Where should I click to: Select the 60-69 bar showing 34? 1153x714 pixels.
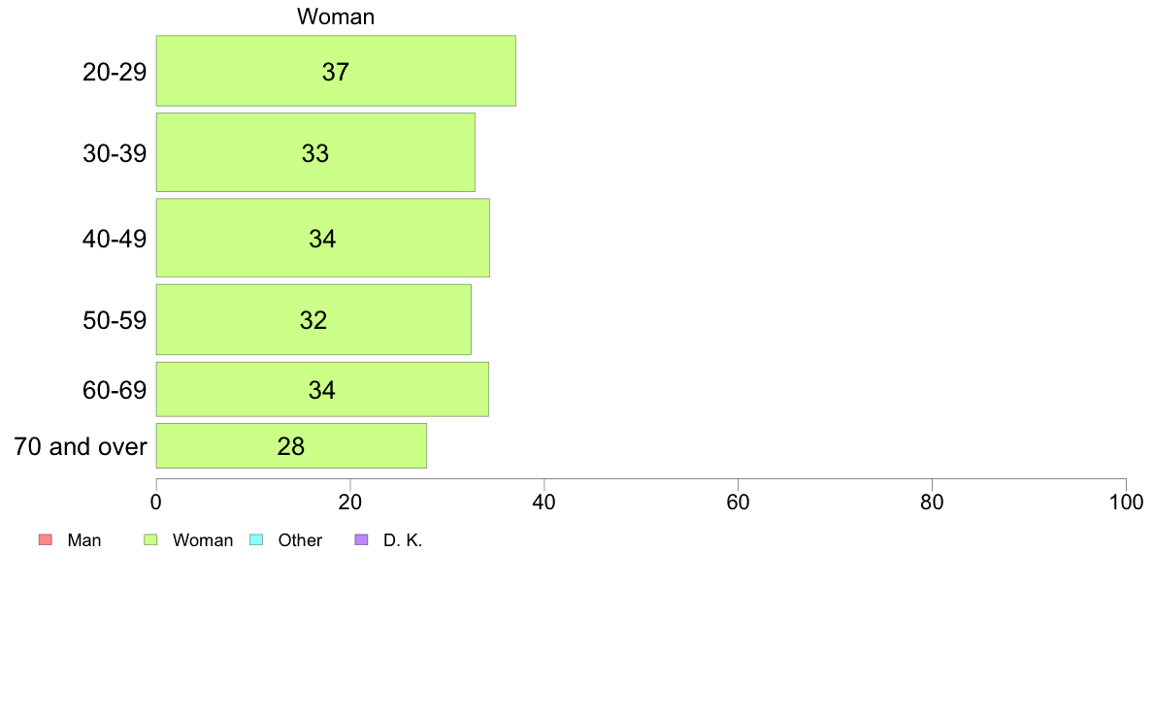pos(323,389)
